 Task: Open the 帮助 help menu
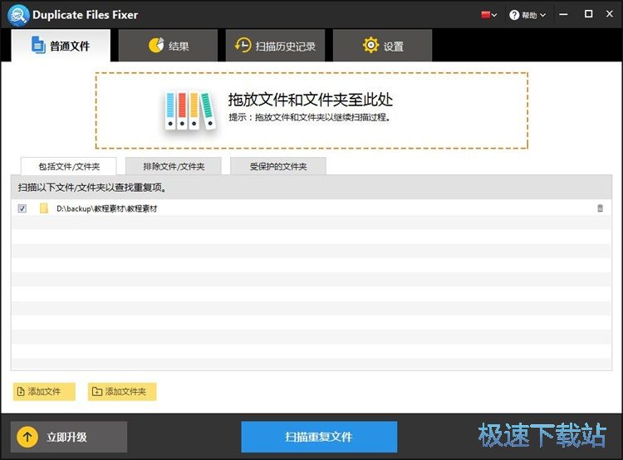pos(528,15)
